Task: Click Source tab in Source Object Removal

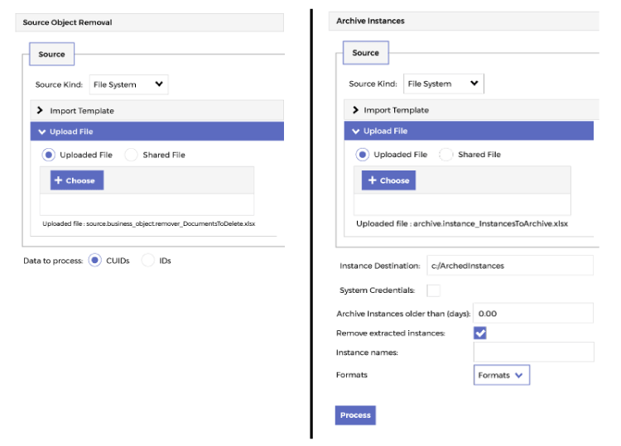Action: [52, 55]
